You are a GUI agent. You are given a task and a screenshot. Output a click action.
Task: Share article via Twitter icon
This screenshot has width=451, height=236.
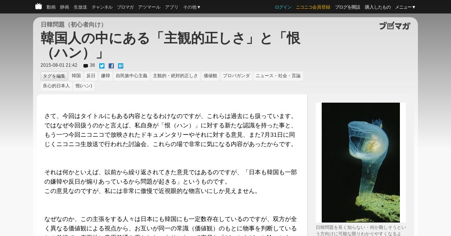(x=102, y=66)
